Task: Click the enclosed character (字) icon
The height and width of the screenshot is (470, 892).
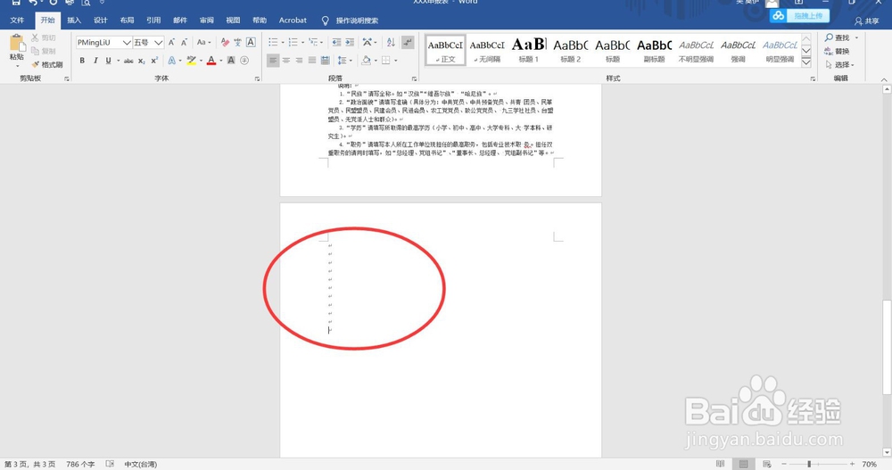Action: [244, 61]
